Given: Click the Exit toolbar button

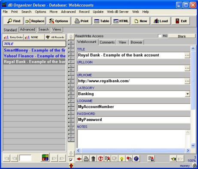Looking at the screenshot, I should click(181, 21).
